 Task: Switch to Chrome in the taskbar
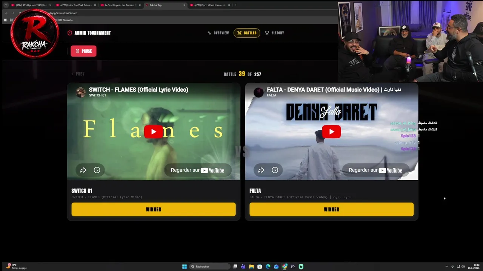point(285,266)
